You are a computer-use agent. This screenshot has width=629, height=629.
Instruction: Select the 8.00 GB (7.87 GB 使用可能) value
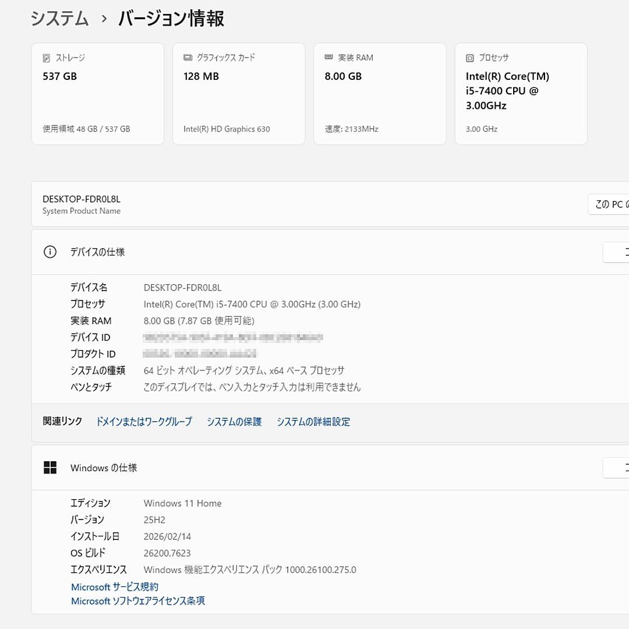click(x=199, y=321)
